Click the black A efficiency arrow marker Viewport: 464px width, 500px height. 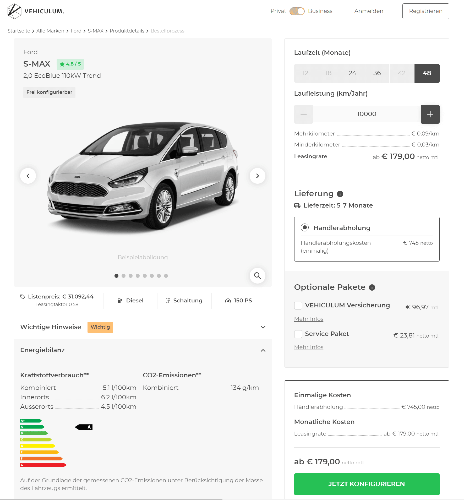click(x=84, y=427)
